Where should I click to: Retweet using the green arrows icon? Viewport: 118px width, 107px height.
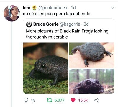pos(50,100)
